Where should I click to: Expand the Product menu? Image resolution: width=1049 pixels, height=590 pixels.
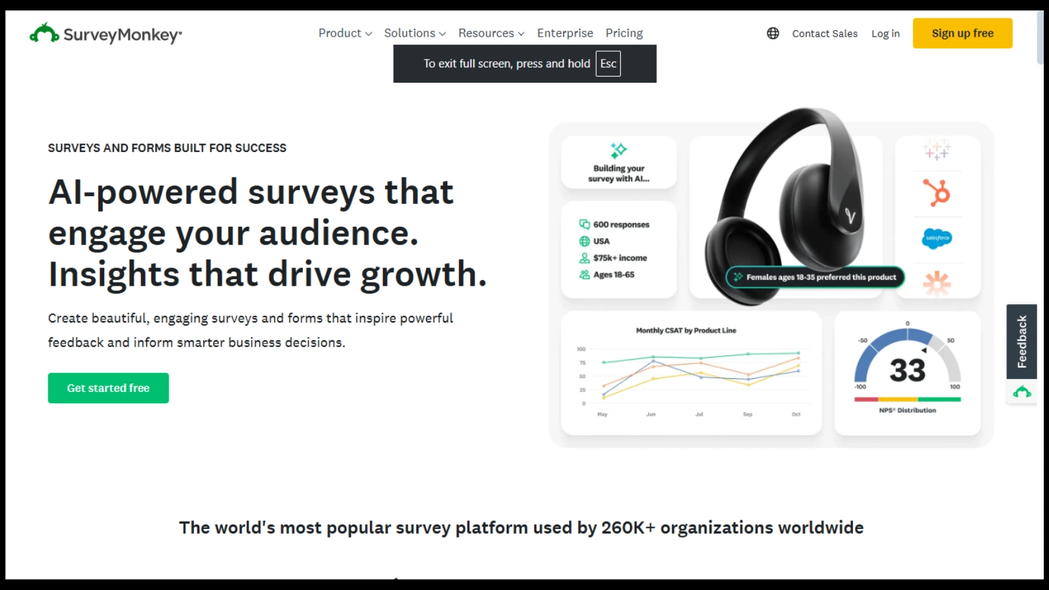click(344, 33)
